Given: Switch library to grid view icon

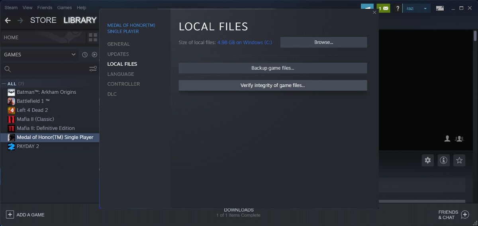Looking at the screenshot, I should click(93, 37).
